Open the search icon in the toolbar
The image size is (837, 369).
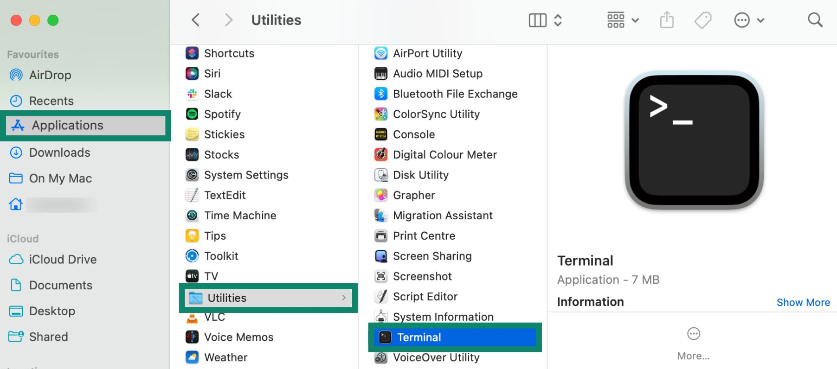click(815, 19)
